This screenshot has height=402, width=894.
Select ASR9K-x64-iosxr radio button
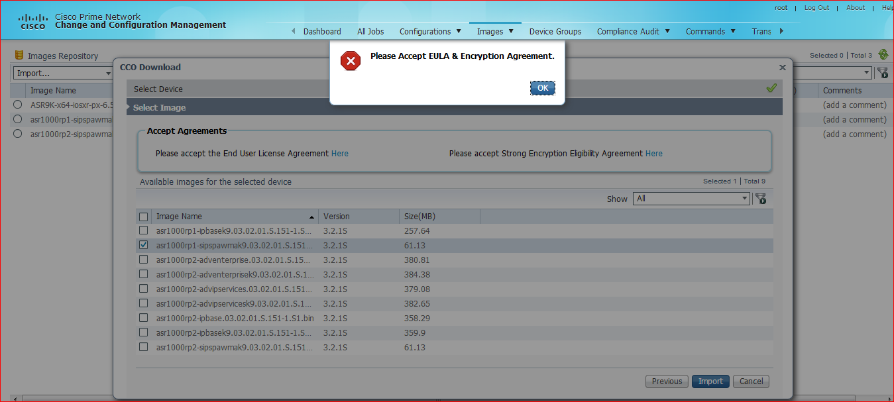point(18,105)
